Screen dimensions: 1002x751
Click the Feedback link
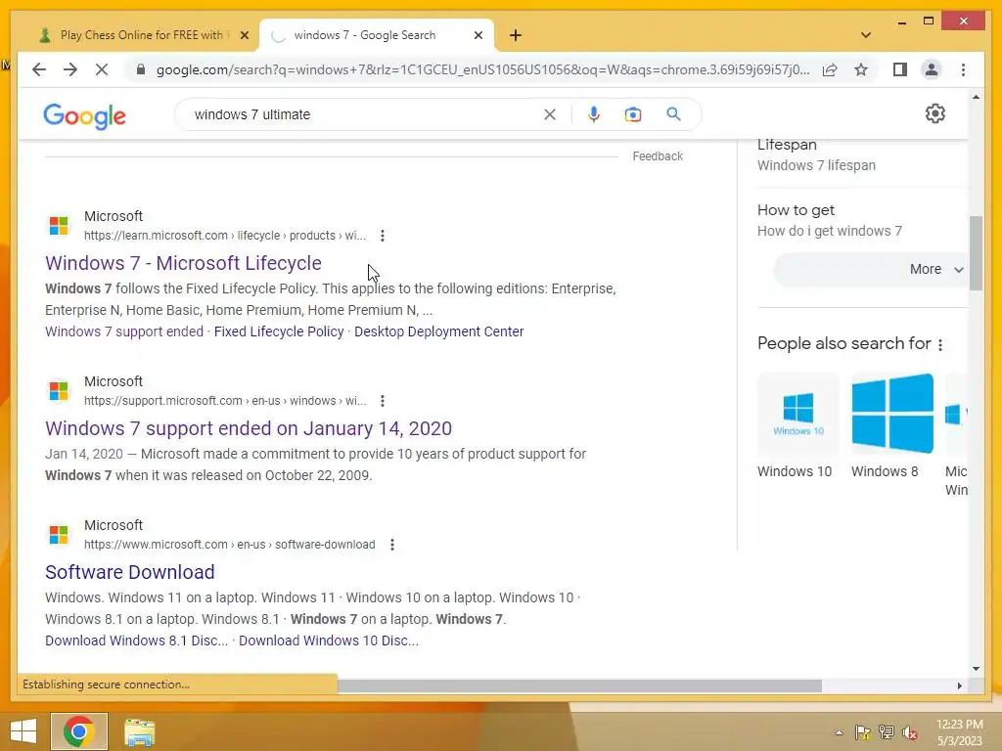tap(658, 156)
